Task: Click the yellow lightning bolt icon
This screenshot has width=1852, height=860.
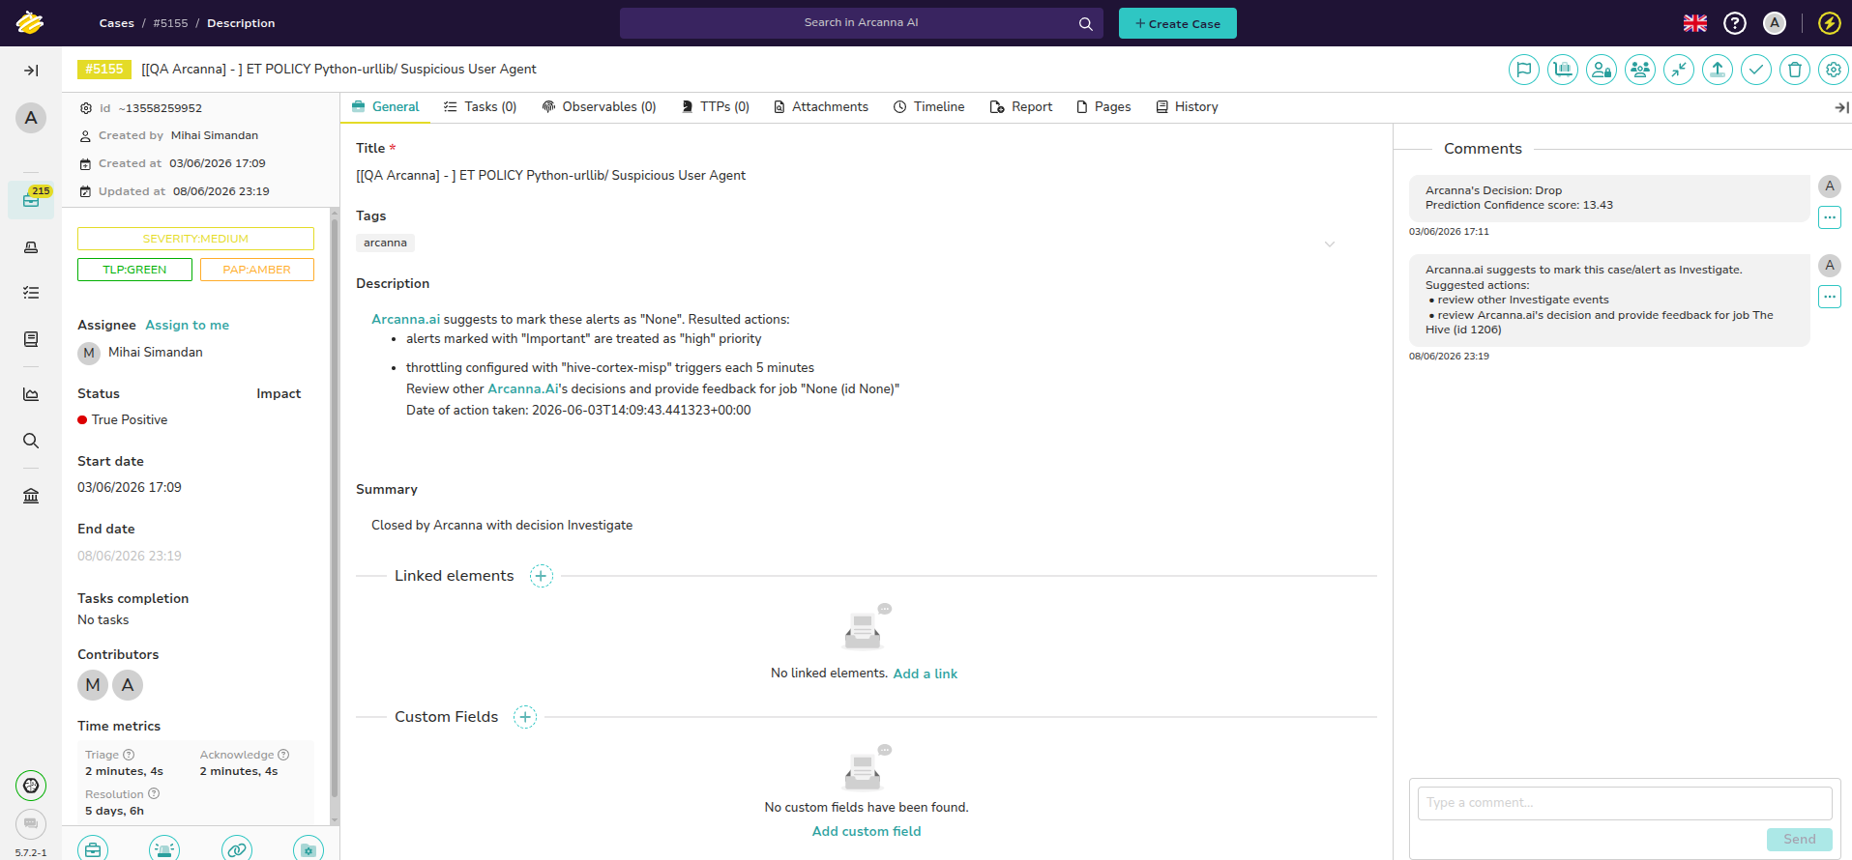Action: [x=1830, y=23]
